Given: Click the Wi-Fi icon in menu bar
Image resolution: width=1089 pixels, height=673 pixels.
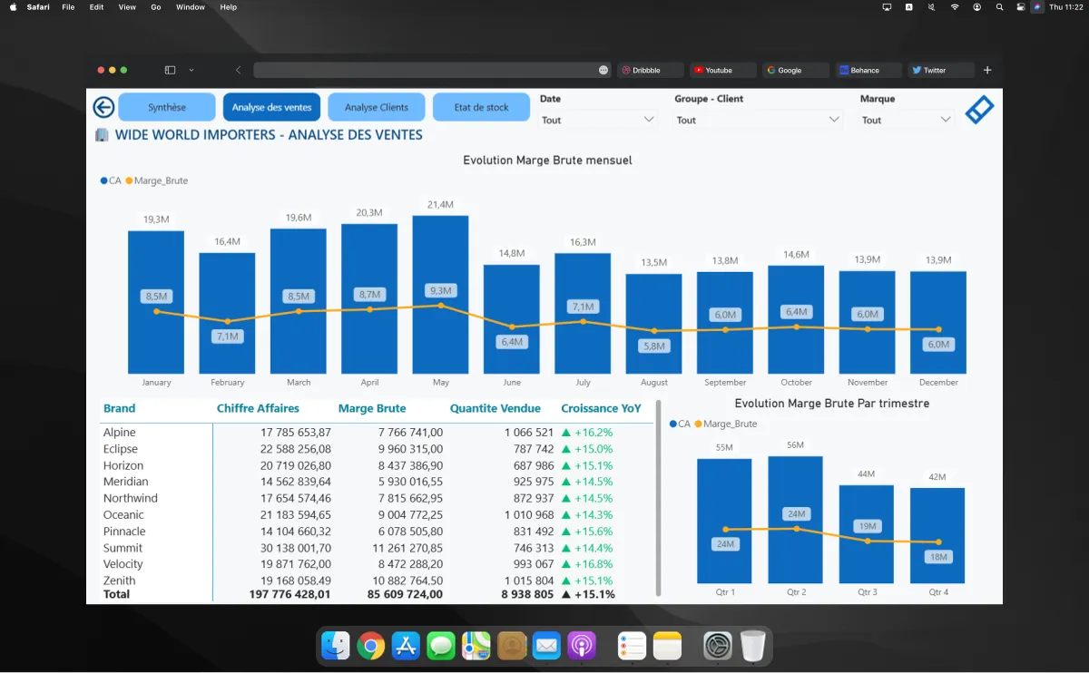Looking at the screenshot, I should [954, 7].
